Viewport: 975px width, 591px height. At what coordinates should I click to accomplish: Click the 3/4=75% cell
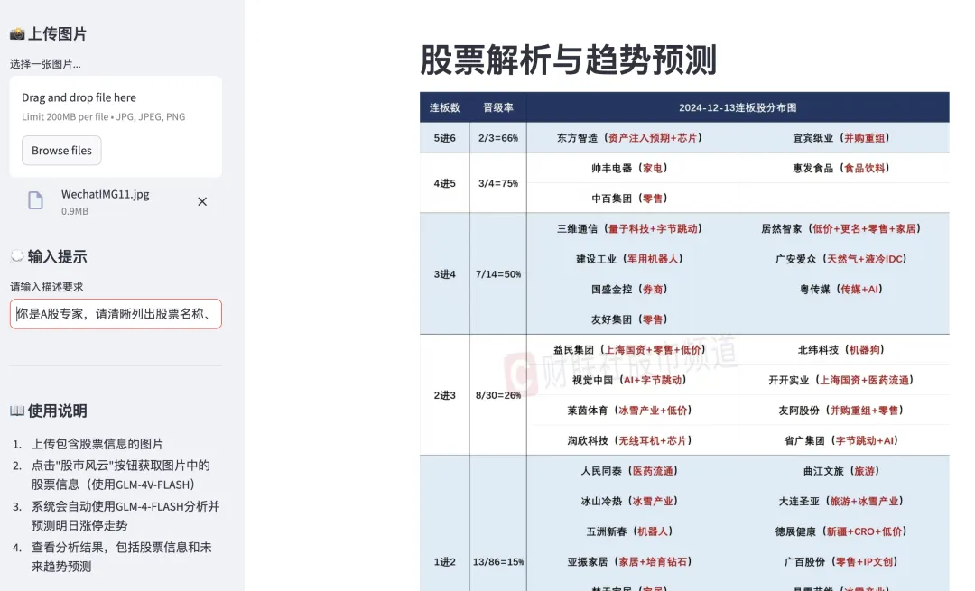tap(498, 183)
